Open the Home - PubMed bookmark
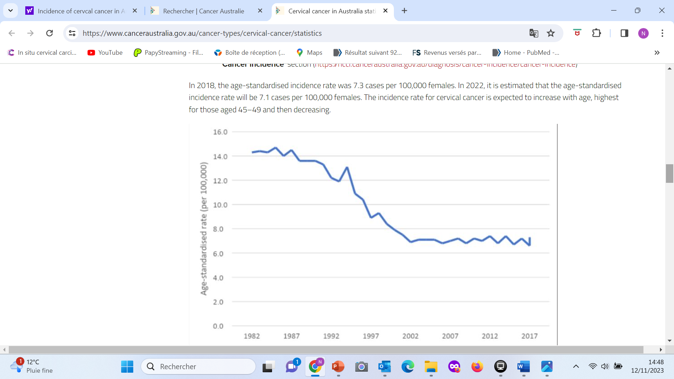674x379 pixels. (x=526, y=53)
